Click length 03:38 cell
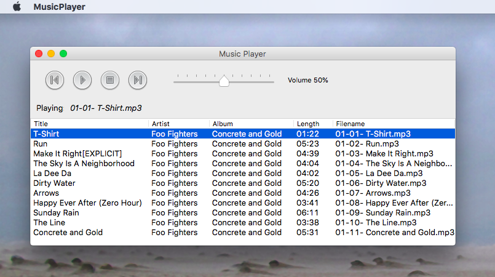Viewport: 495px width, 277px height. click(x=308, y=222)
